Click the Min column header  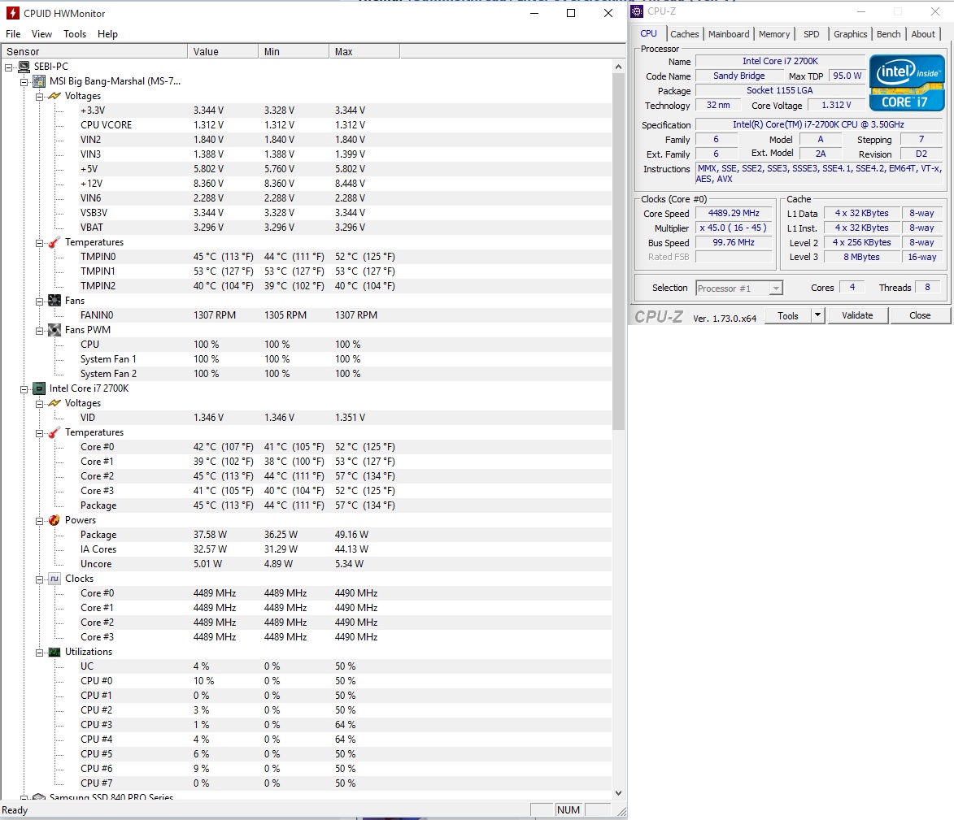tap(294, 52)
